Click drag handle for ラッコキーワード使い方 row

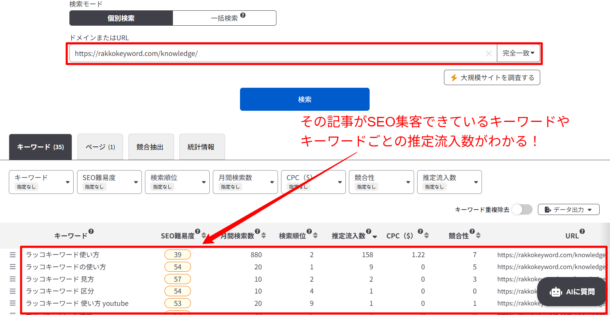click(x=13, y=255)
